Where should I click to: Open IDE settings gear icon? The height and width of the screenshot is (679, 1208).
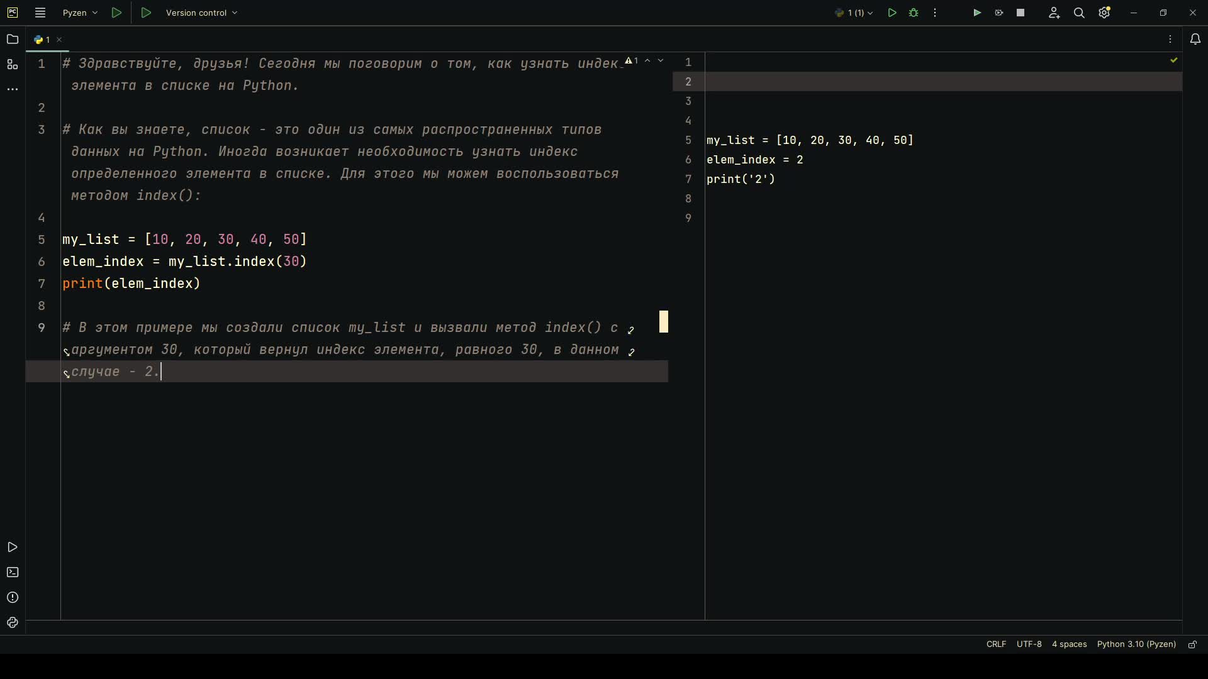pos(1104,13)
